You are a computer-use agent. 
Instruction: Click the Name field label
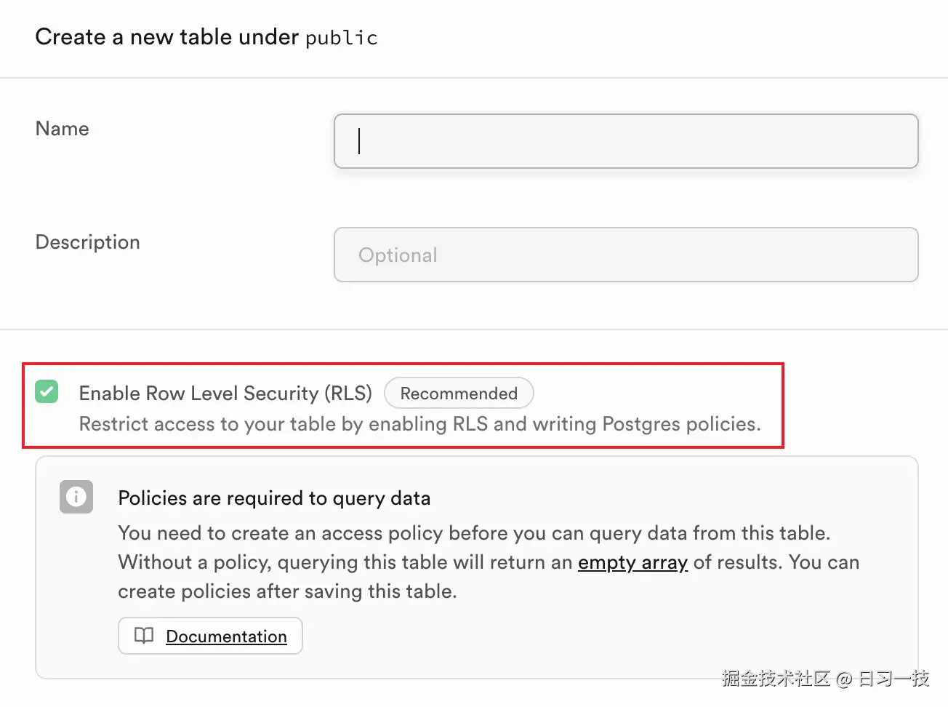coord(63,129)
